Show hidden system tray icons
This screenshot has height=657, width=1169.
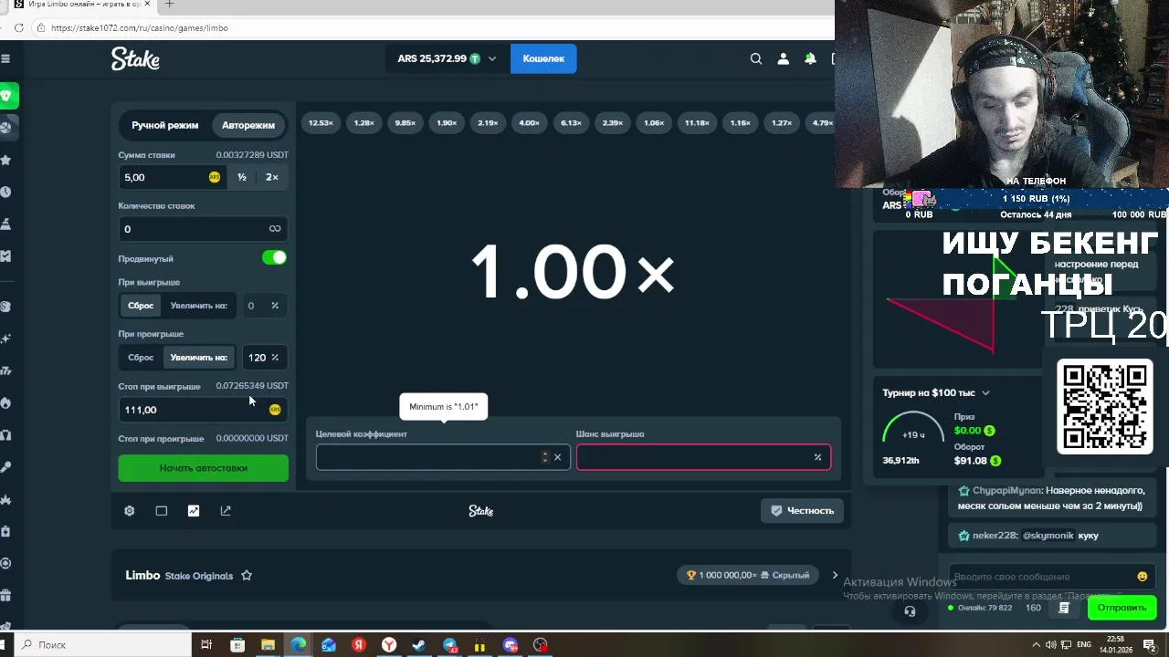(x=1036, y=645)
